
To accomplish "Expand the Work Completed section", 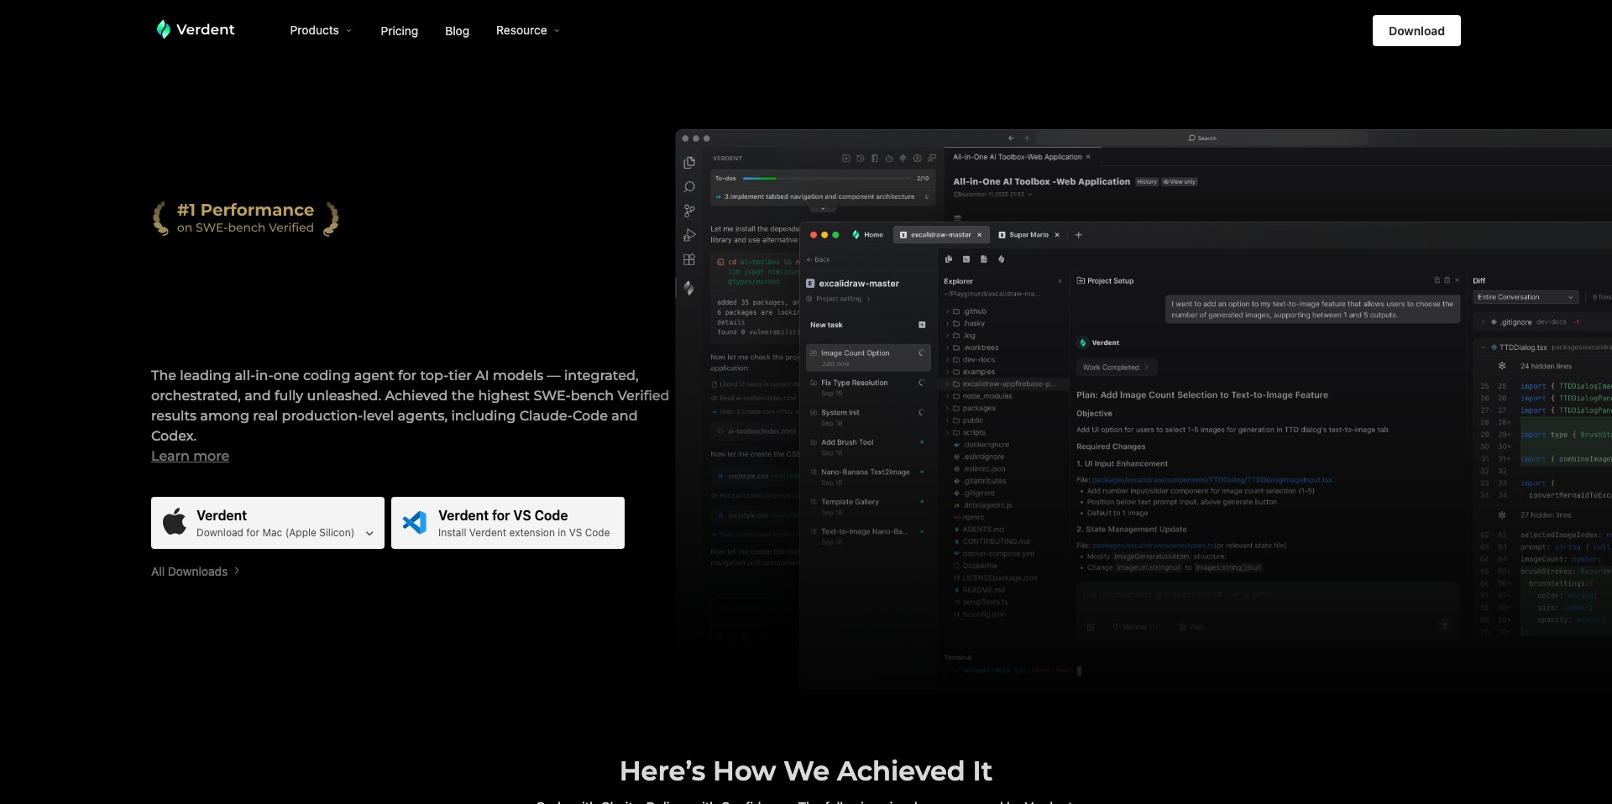I will 1116,368.
